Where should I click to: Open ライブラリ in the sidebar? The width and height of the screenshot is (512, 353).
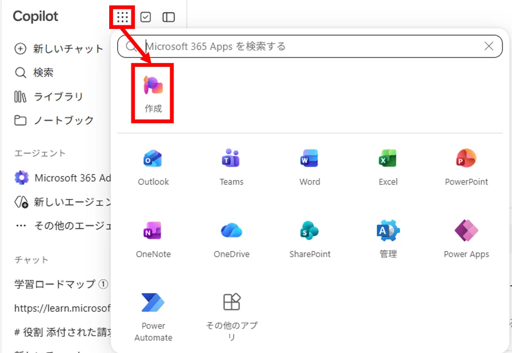49,97
